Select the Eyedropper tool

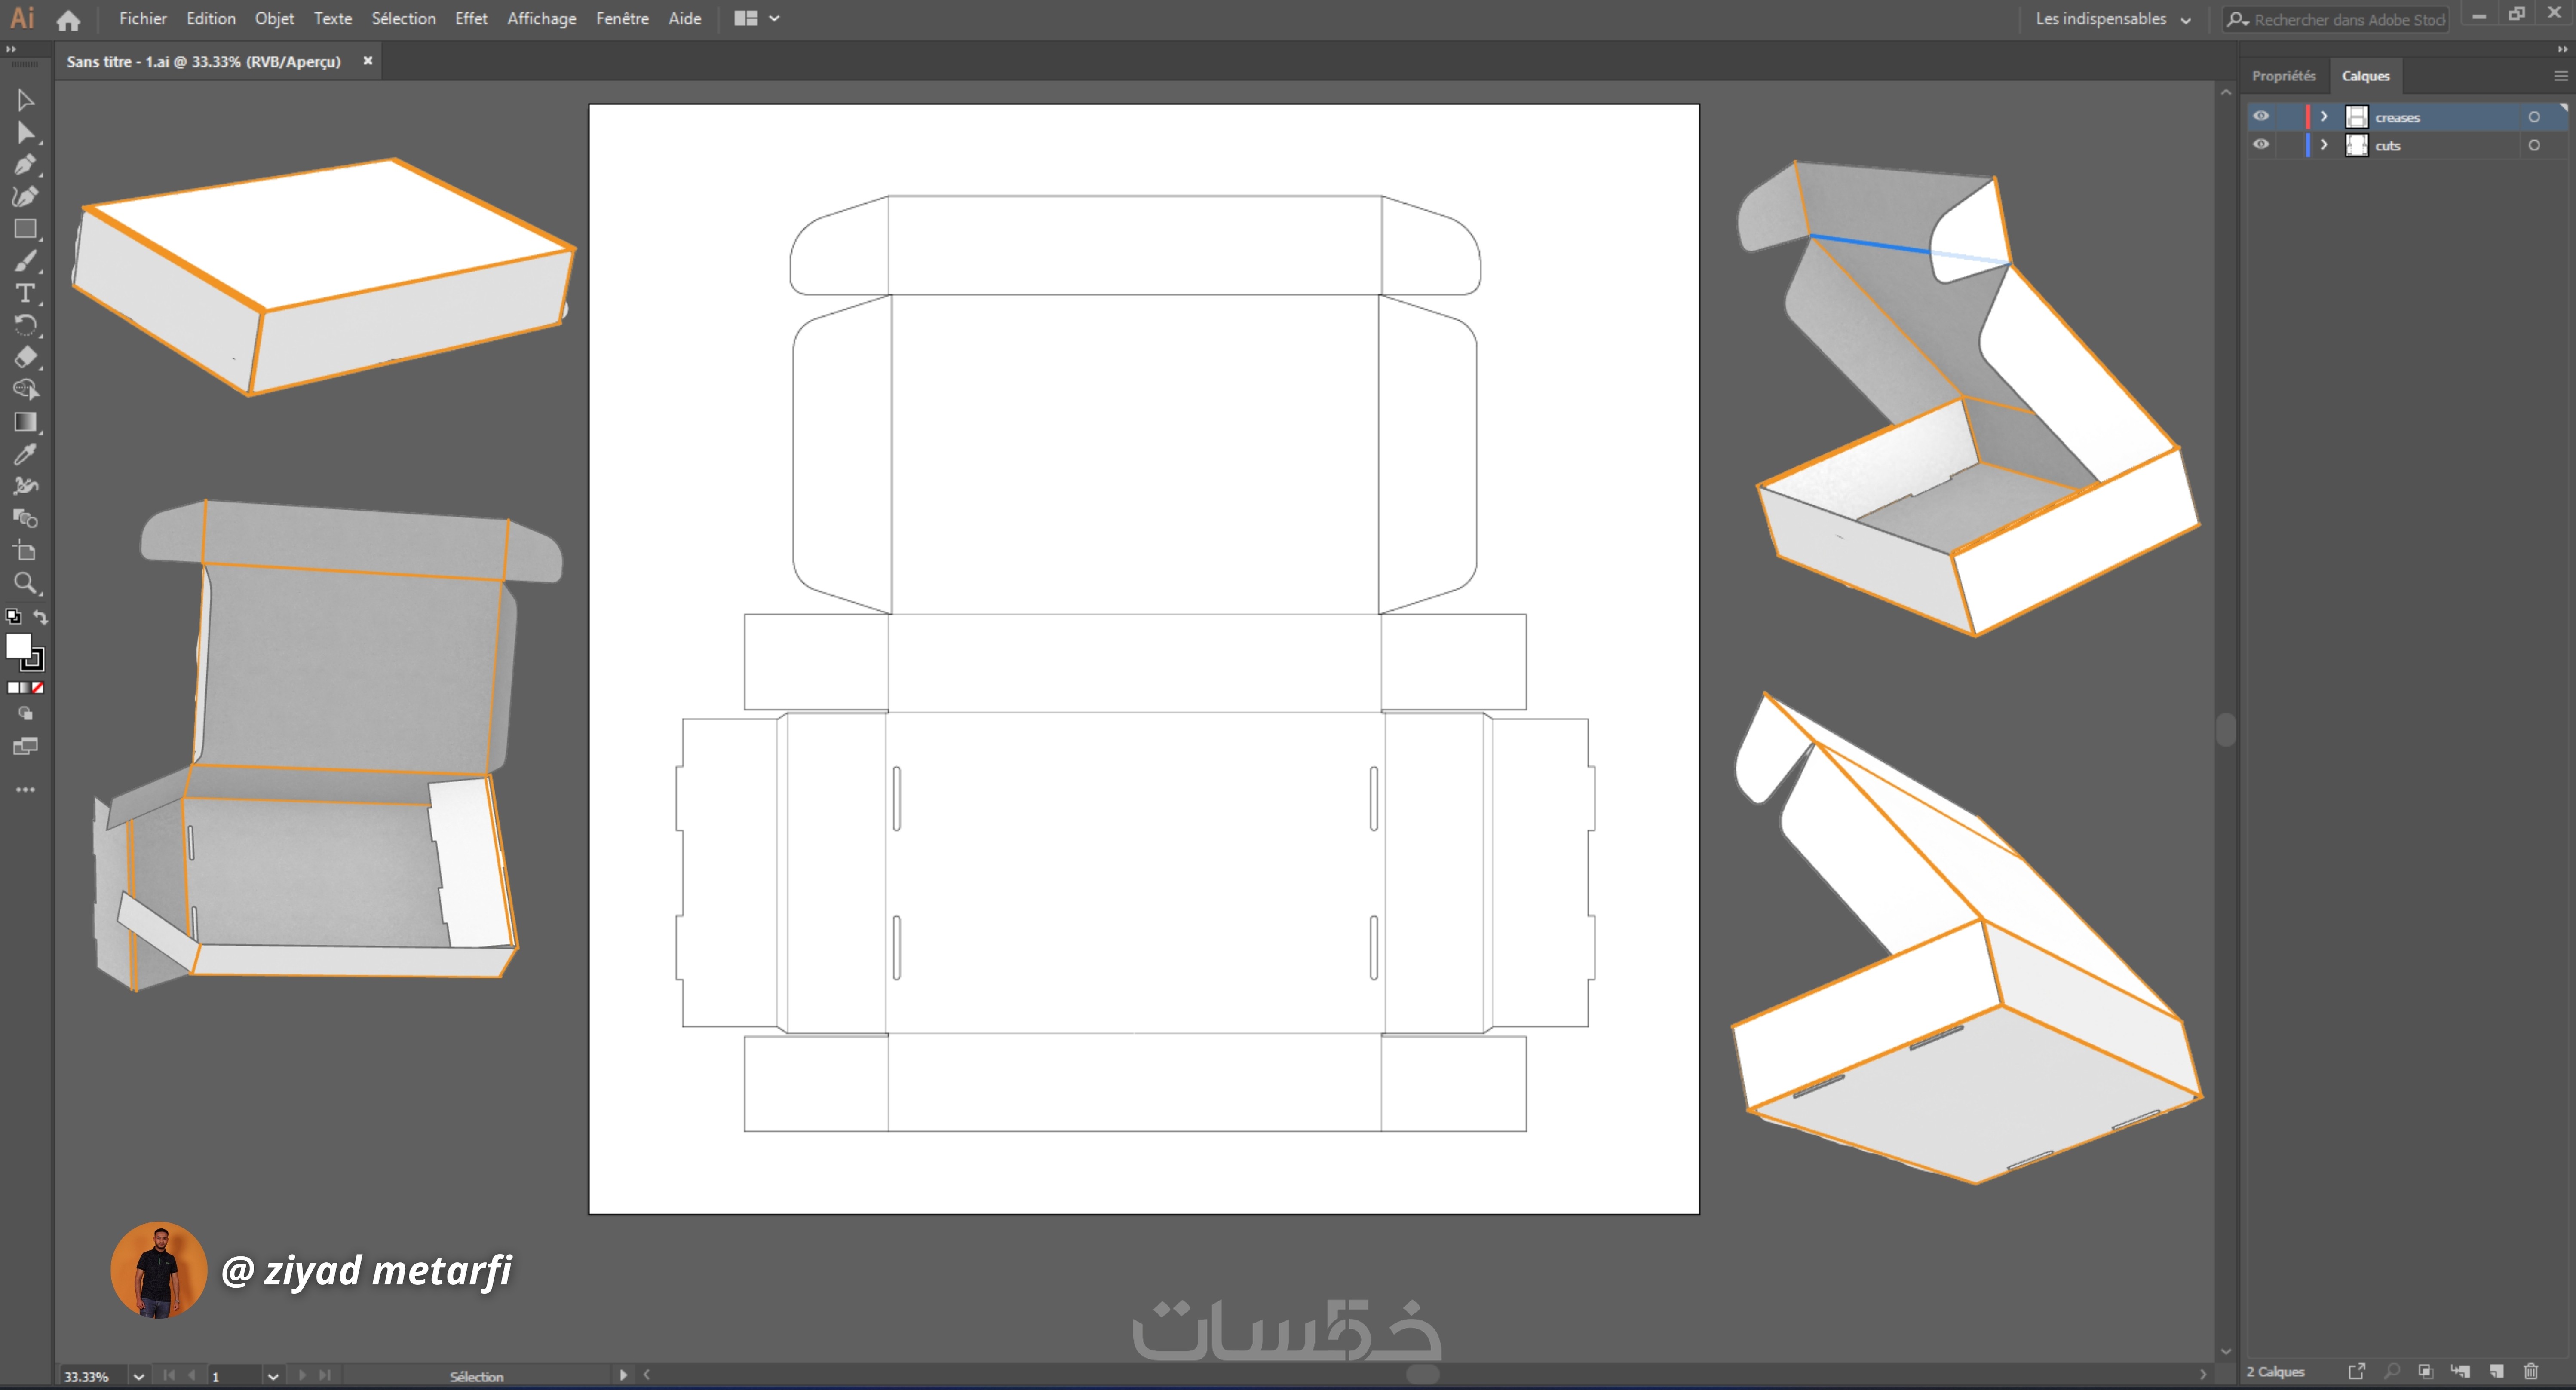click(25, 454)
